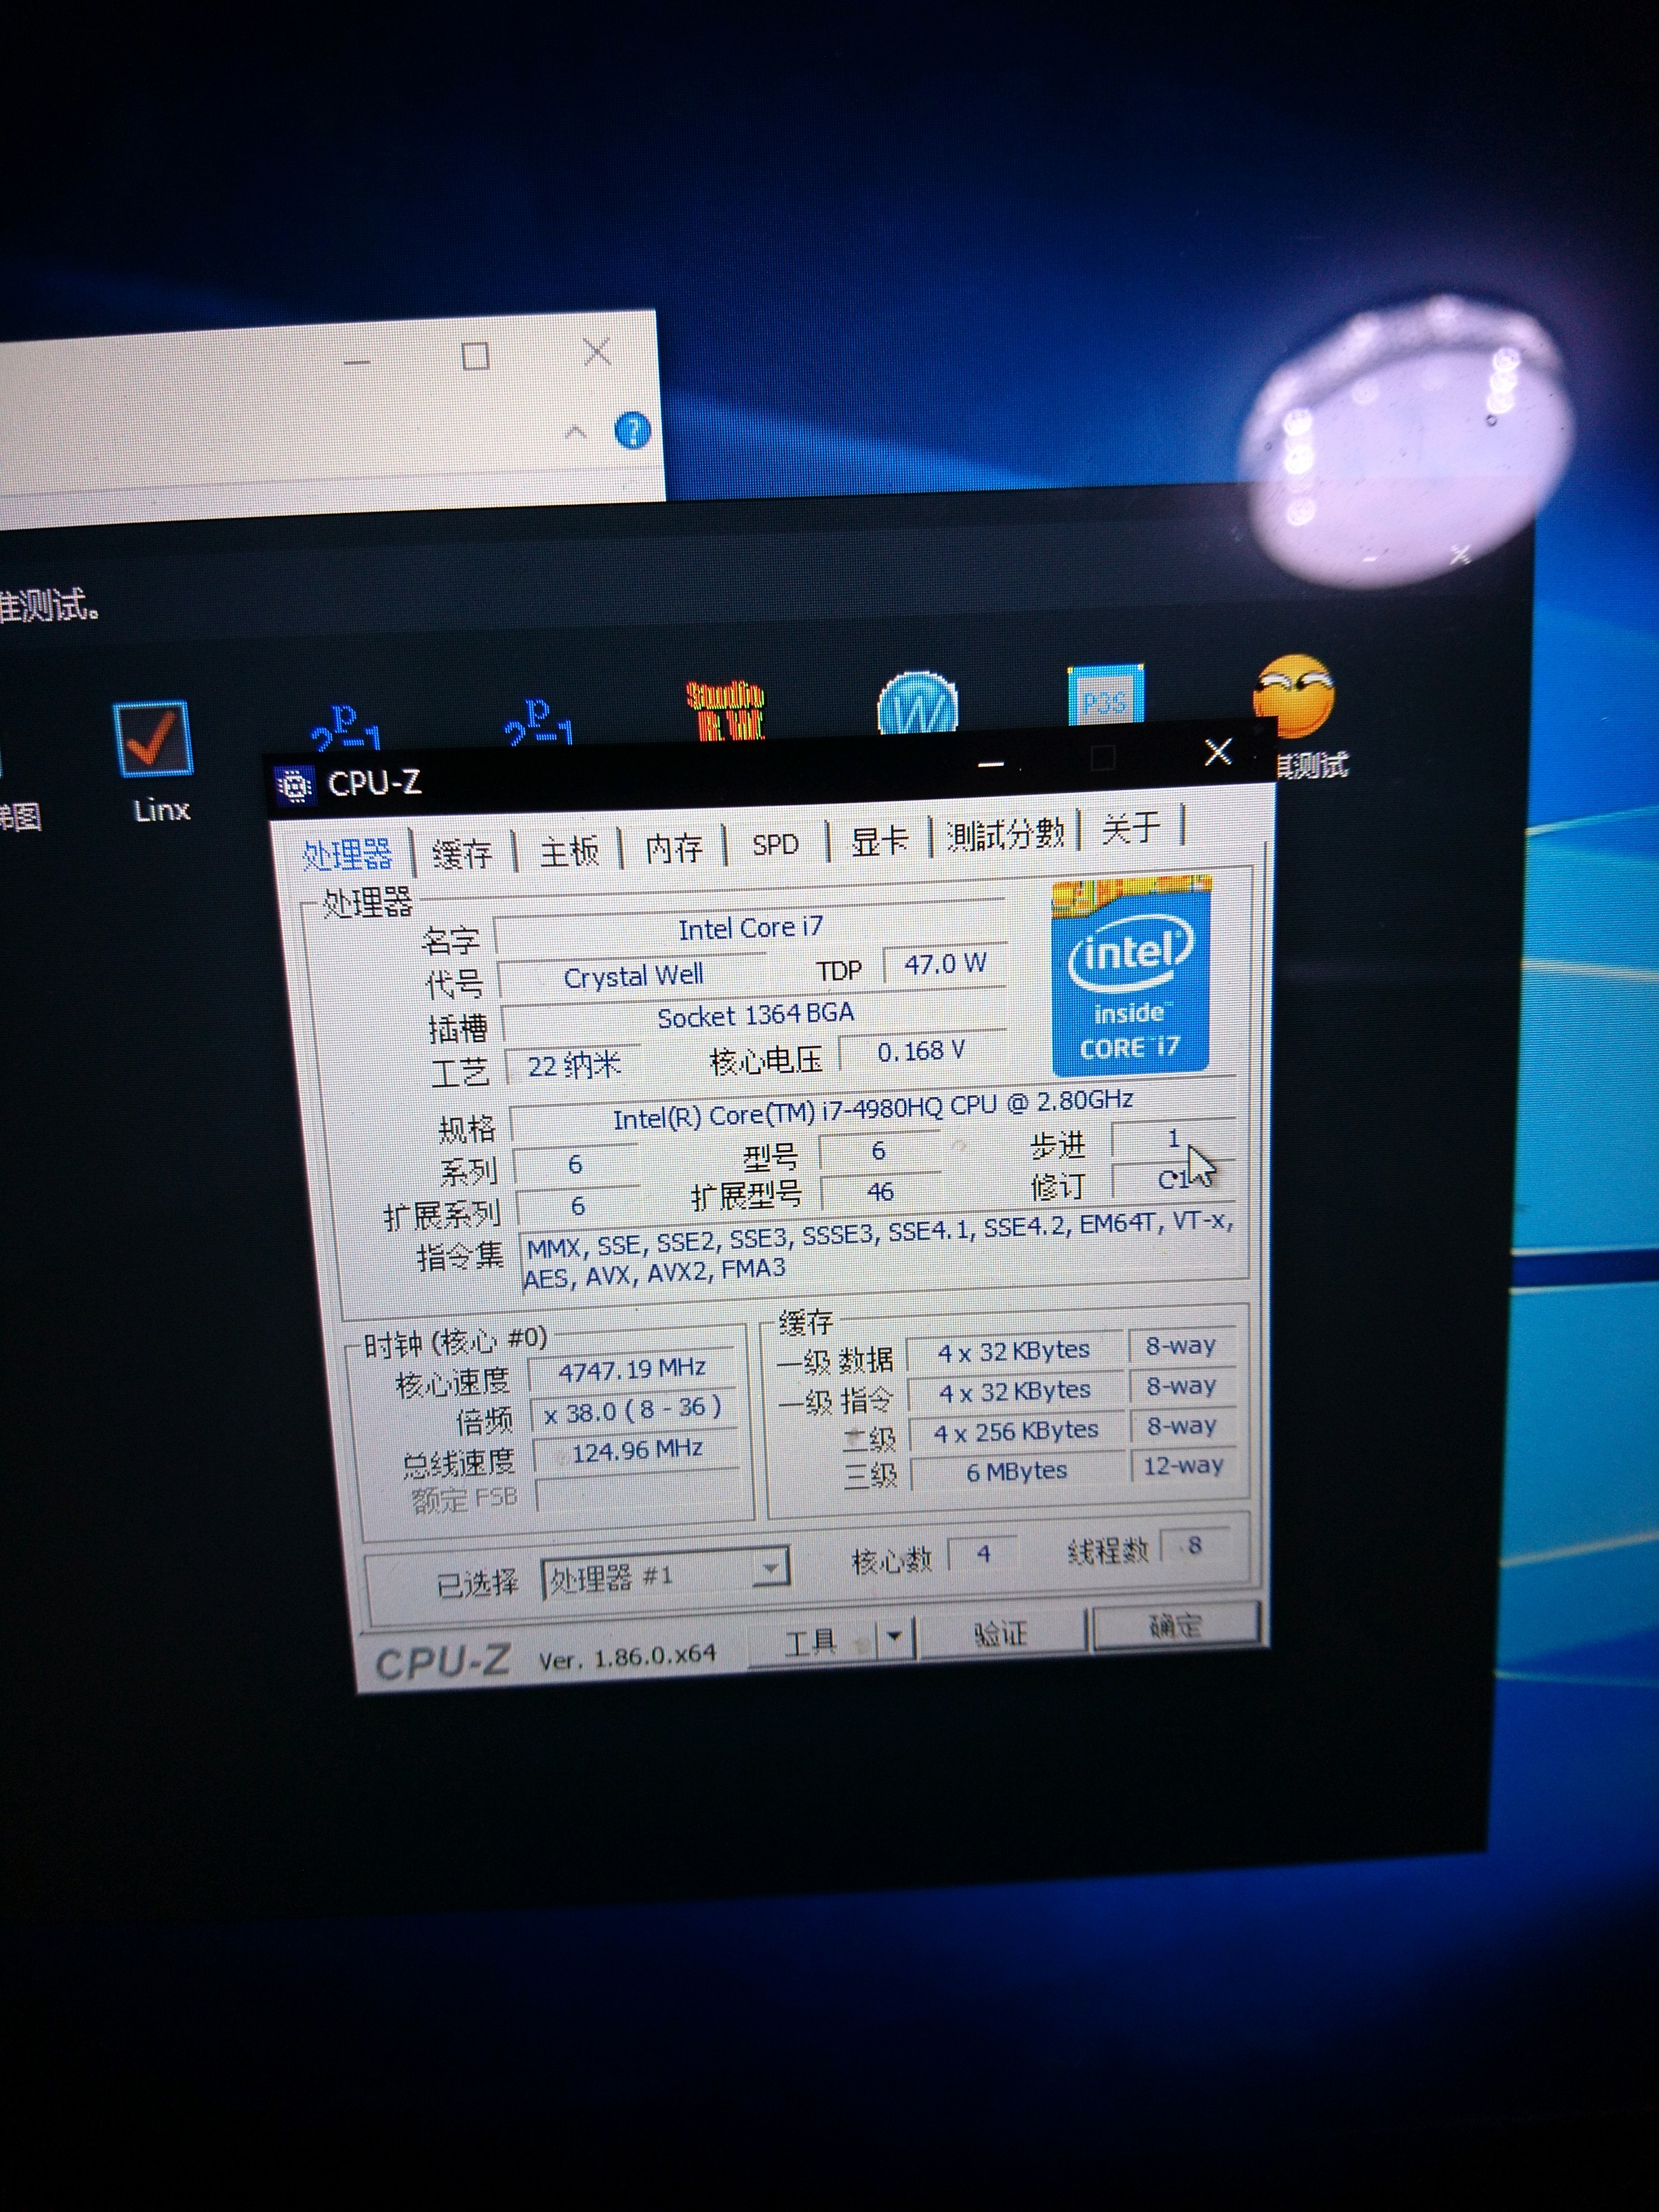
Task: Minimize the CPU-Z window
Action: click(991, 764)
